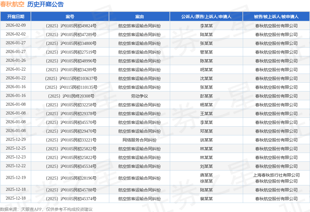Image resolution: width=310 pixels, height=212 pixels.
Task: Select plaintiff 杨某某
Action: pos(206,105)
